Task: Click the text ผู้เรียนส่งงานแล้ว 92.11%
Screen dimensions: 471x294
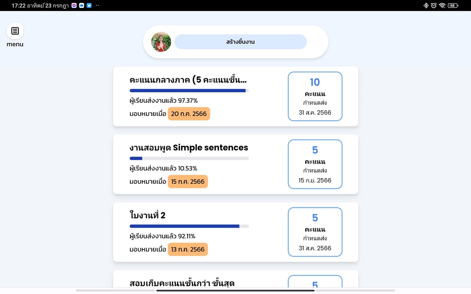Action: [163, 236]
